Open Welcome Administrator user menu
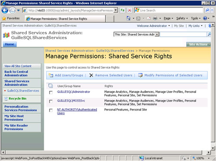This screenshot has width=216, height=161. coord(153,26)
